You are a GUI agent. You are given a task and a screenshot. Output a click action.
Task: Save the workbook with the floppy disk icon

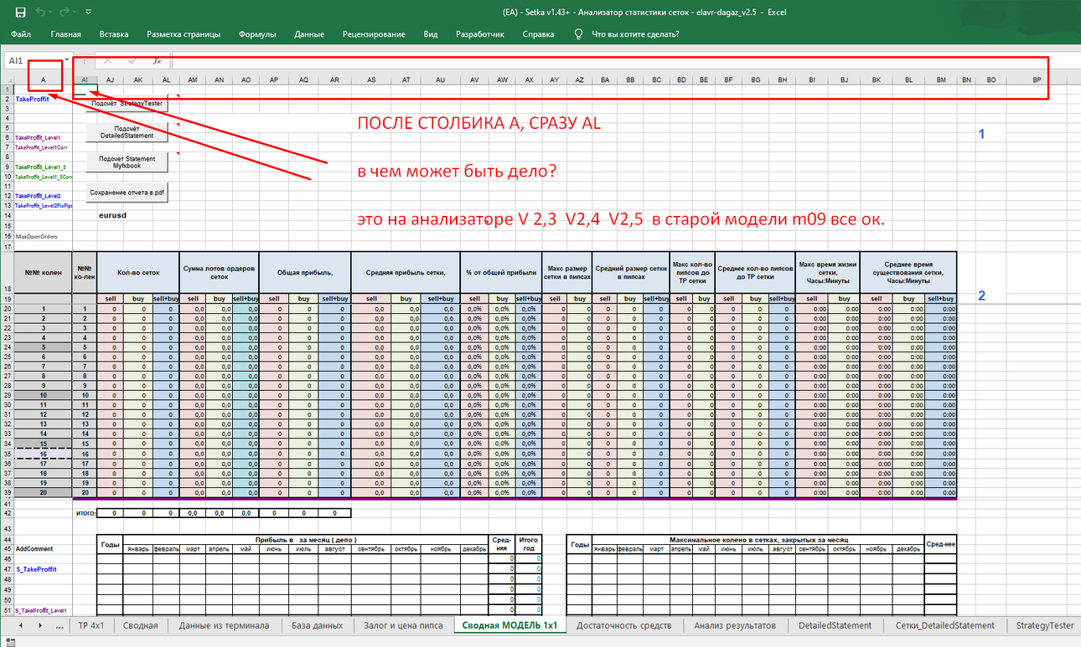coord(21,13)
